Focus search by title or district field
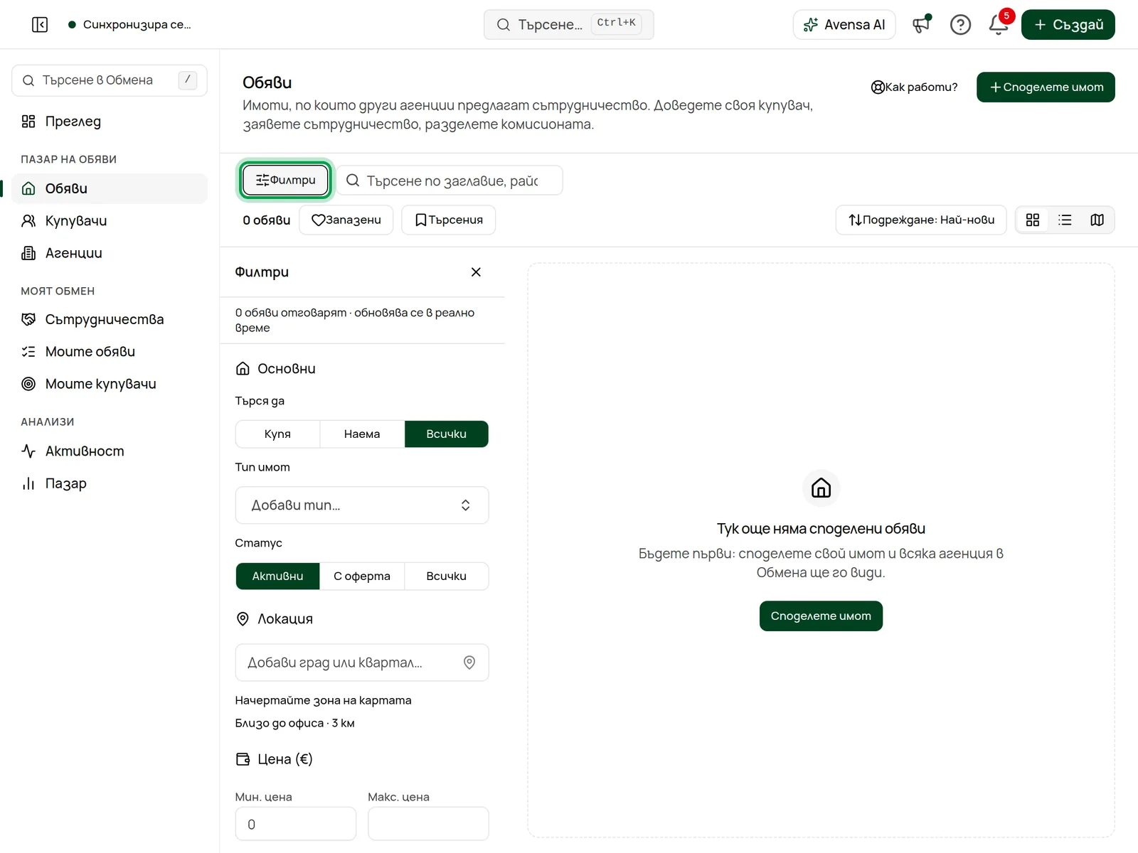This screenshot has width=1138, height=853. coord(450,181)
